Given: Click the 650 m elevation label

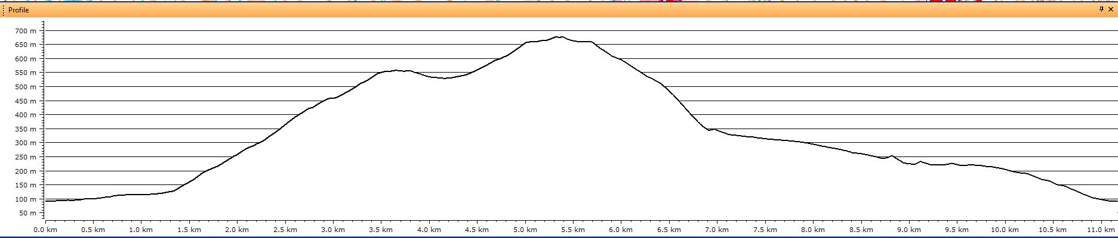Looking at the screenshot, I should pos(25,45).
